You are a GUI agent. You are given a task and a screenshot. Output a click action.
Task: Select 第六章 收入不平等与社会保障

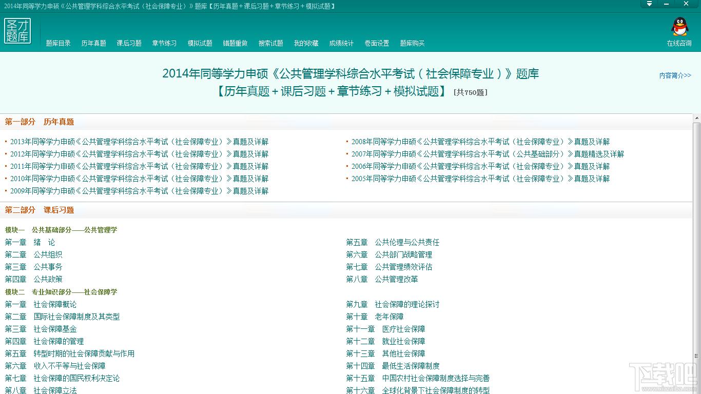point(55,366)
